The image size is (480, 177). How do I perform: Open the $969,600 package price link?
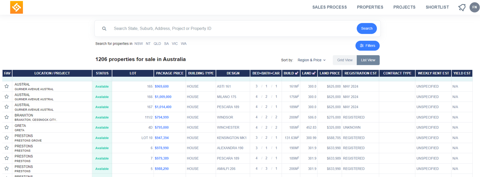(161, 86)
